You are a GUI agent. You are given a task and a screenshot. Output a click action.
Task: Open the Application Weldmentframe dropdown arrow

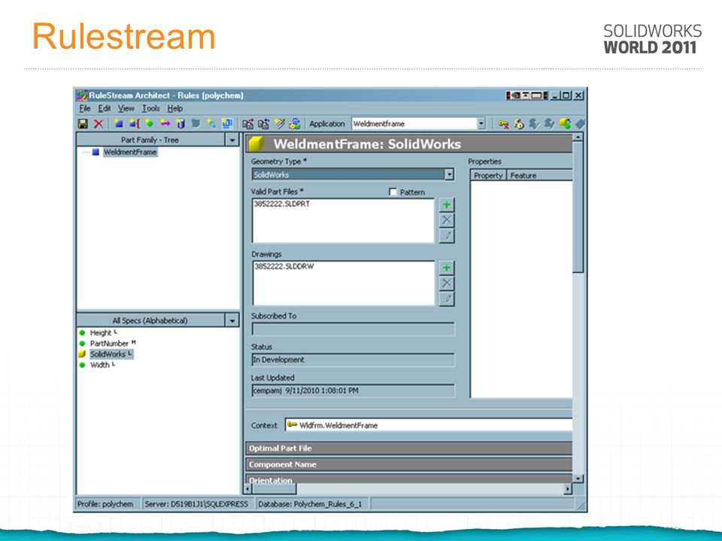(x=481, y=124)
